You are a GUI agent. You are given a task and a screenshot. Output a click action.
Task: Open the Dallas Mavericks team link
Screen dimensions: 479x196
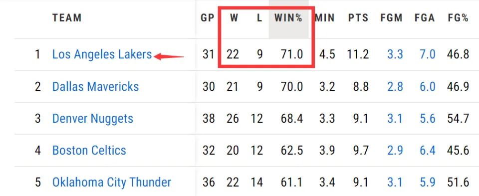pos(96,87)
